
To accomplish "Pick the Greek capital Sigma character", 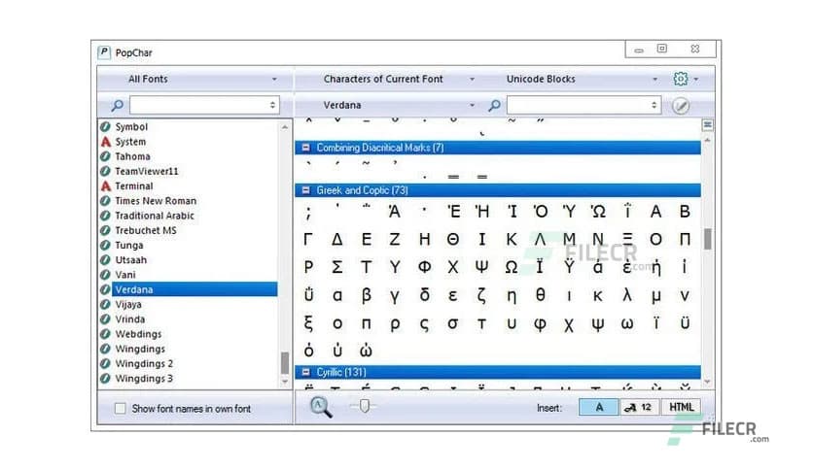I will tap(337, 267).
